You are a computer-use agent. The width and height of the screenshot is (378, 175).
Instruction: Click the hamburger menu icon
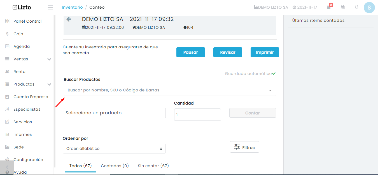pos(50,7)
